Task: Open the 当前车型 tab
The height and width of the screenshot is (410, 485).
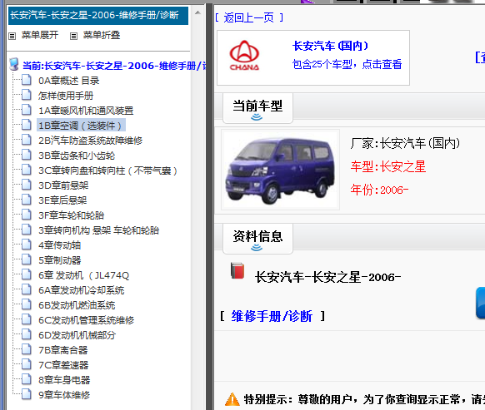Action: pyautogui.click(x=257, y=108)
